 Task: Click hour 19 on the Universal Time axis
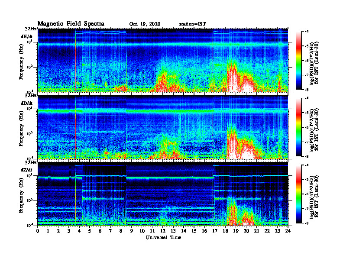click(236, 231)
